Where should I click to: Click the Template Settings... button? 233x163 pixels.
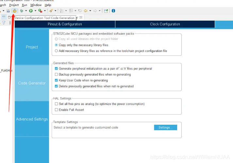click(x=166, y=127)
